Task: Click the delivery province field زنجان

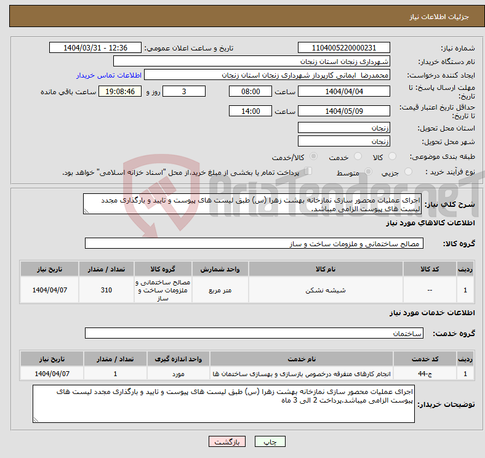Action: point(343,127)
